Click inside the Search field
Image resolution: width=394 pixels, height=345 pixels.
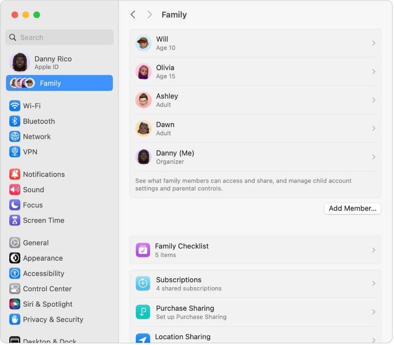click(59, 37)
